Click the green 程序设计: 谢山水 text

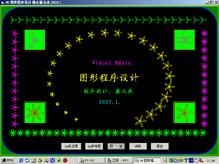[x=108, y=91]
